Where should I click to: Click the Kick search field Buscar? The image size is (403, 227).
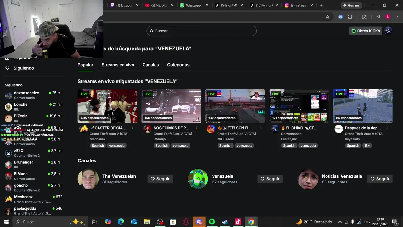point(201,31)
